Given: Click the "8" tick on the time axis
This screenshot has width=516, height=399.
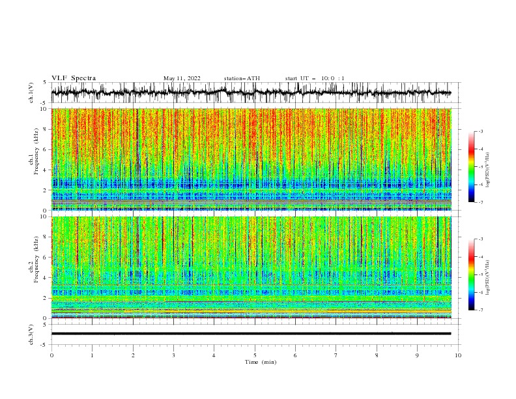Looking at the screenshot, I should click(x=377, y=355).
